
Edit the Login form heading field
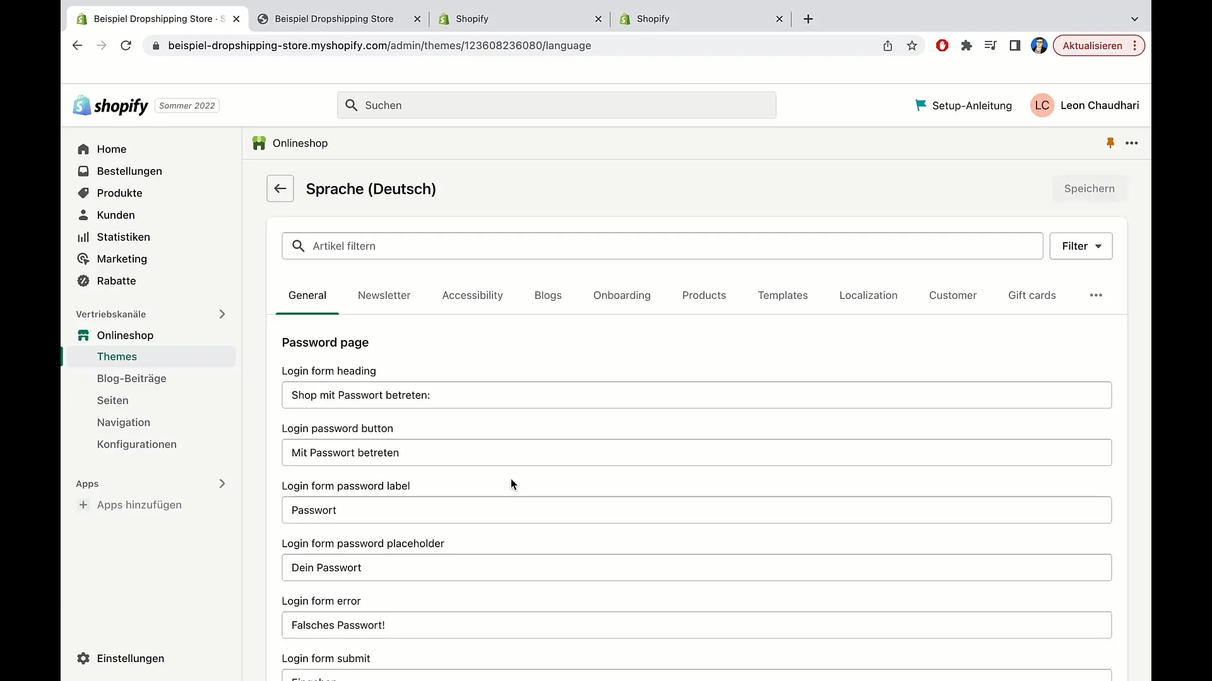696,395
